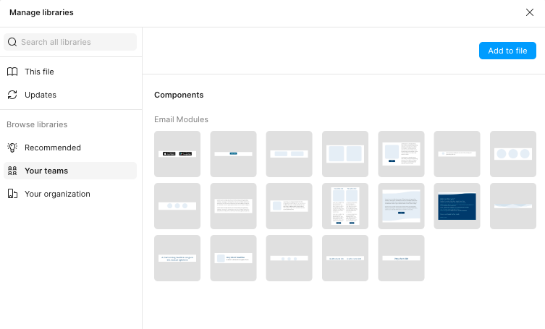
Task: Pick faint three-dot strip beside two short titles thumbnail
Action: [x=290, y=258]
